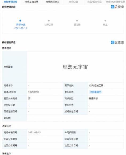Open the 商标基础信息 tab
The height and width of the screenshot is (155, 126).
click(x=31, y=2)
